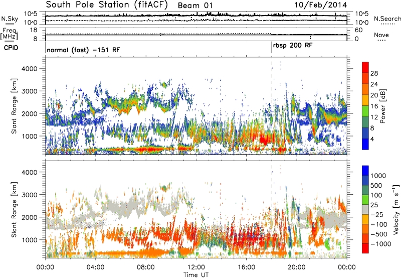
Task: Click the 'Freq. [MHz]' axis label
Action: pos(9,34)
